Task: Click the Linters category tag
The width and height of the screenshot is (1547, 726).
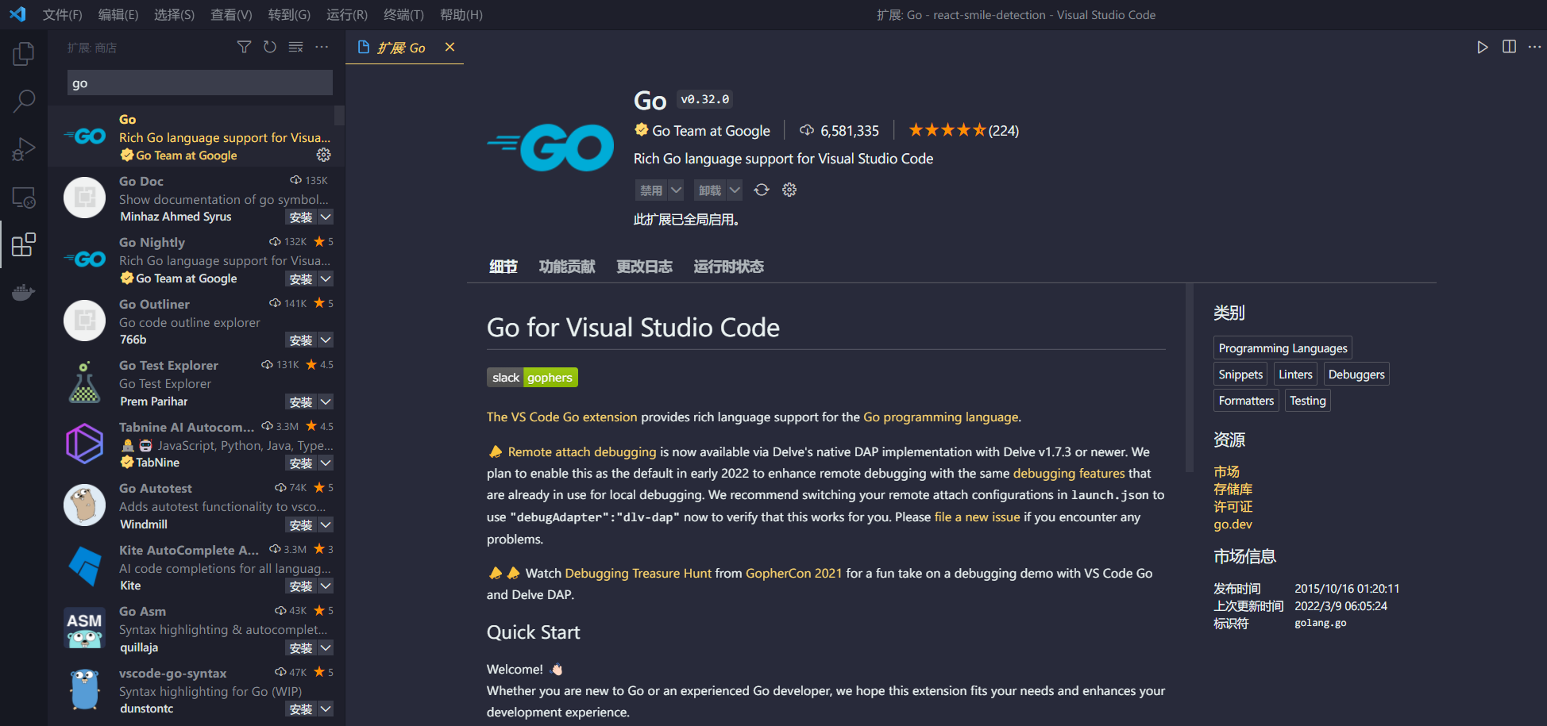Action: click(x=1295, y=375)
